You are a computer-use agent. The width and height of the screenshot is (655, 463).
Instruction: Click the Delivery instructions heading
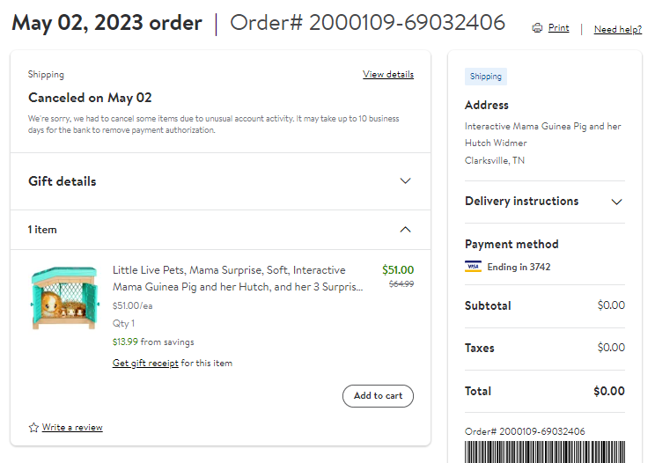(522, 202)
